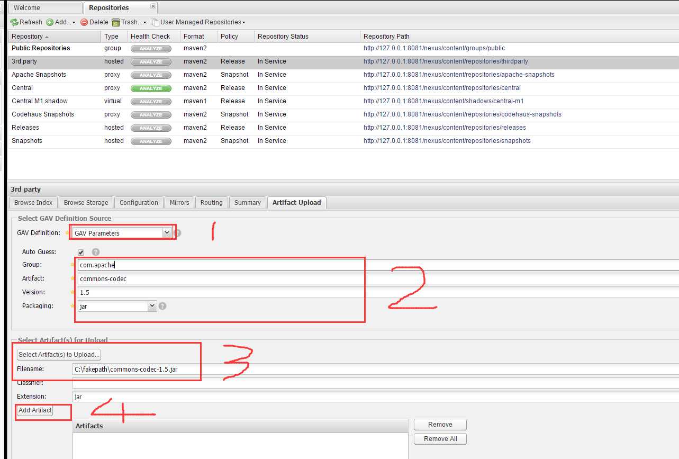
Task: Click the Extension input field
Action: coord(375,397)
